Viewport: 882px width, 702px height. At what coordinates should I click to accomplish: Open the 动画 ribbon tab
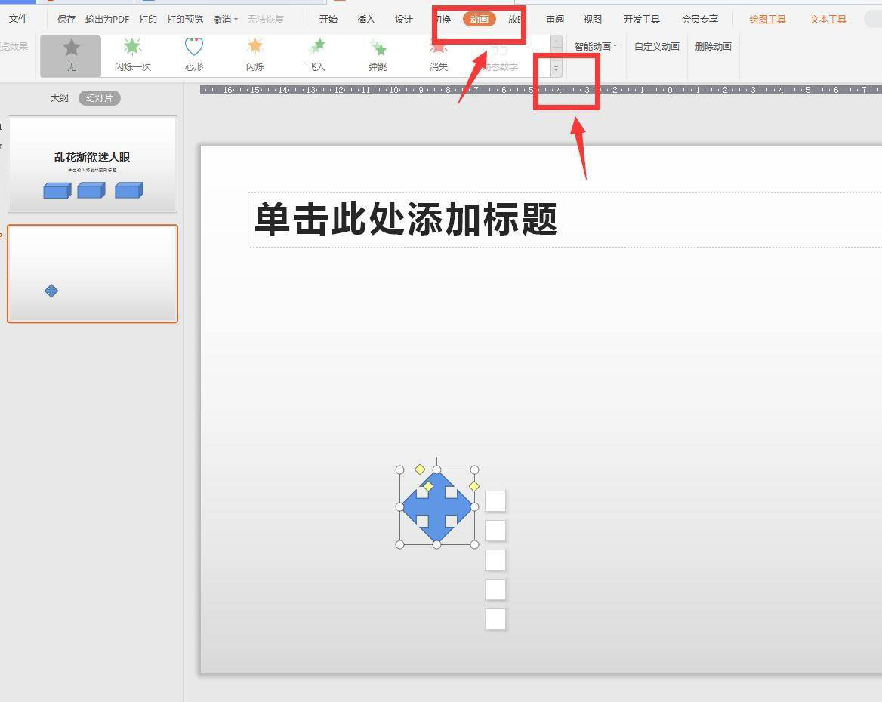[x=480, y=20]
